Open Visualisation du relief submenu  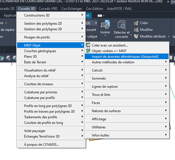51,70
